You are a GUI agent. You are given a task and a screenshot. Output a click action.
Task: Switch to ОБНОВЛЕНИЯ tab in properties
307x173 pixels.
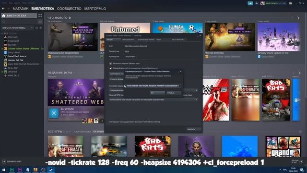[128, 39]
